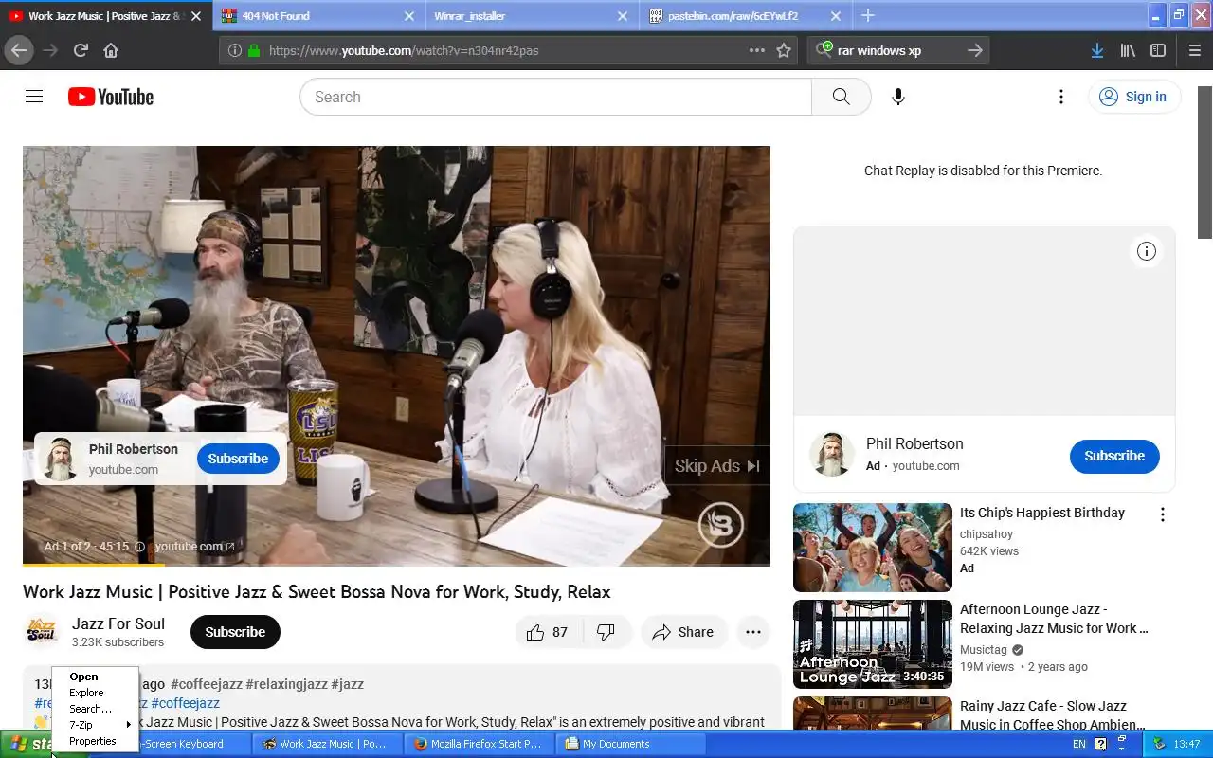The image size is (1213, 758).
Task: Click the EN language indicator
Action: pyautogui.click(x=1079, y=744)
